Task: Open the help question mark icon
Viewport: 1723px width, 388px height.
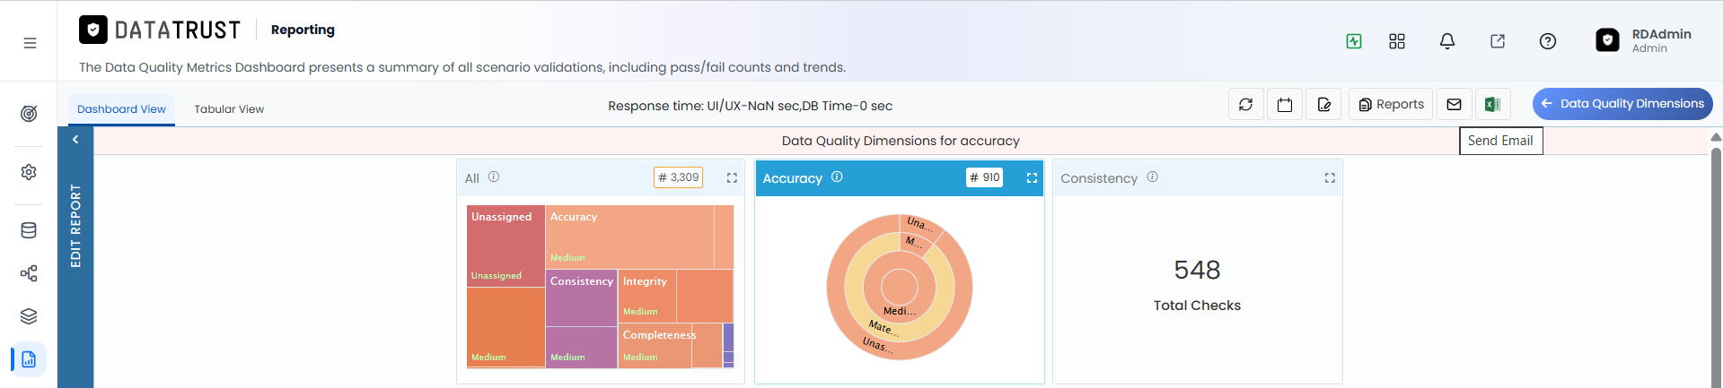Action: 1548,41
